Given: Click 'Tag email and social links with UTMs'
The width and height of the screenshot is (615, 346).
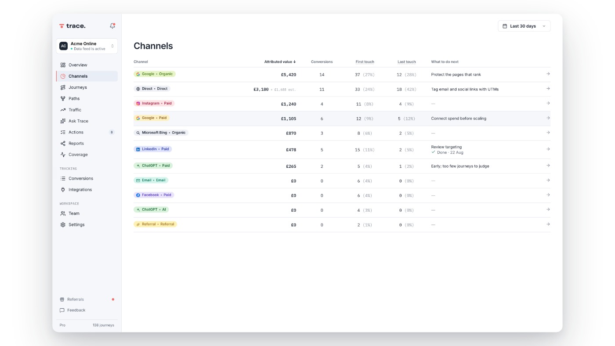Looking at the screenshot, I should [x=465, y=89].
